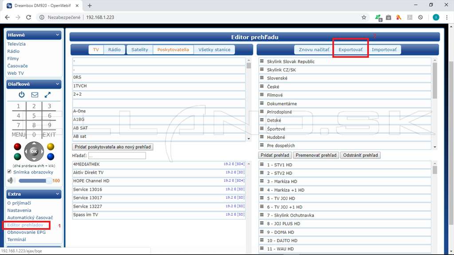
Task: Collapse the Hlavné sidebar section
Action: tap(57, 35)
